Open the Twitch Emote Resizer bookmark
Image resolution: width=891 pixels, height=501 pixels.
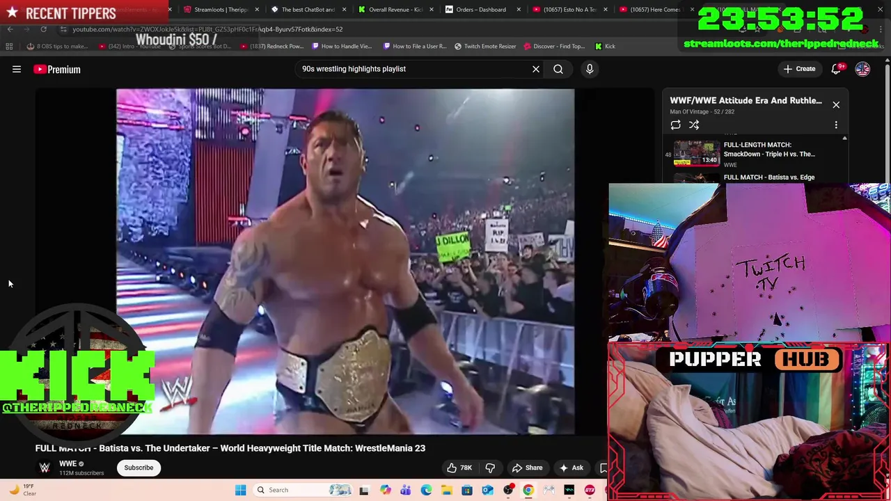[485, 46]
